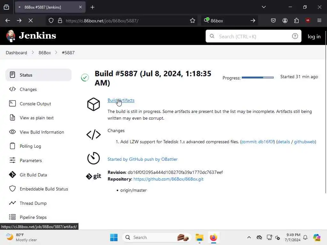The width and height of the screenshot is (327, 245).
Task: Save page to Pocket
Action: pos(273,20)
